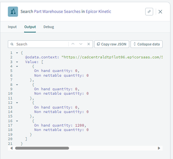
Task: Click 'On hand quantity: 0' on line 9
Action: pyautogui.click(x=57, y=89)
